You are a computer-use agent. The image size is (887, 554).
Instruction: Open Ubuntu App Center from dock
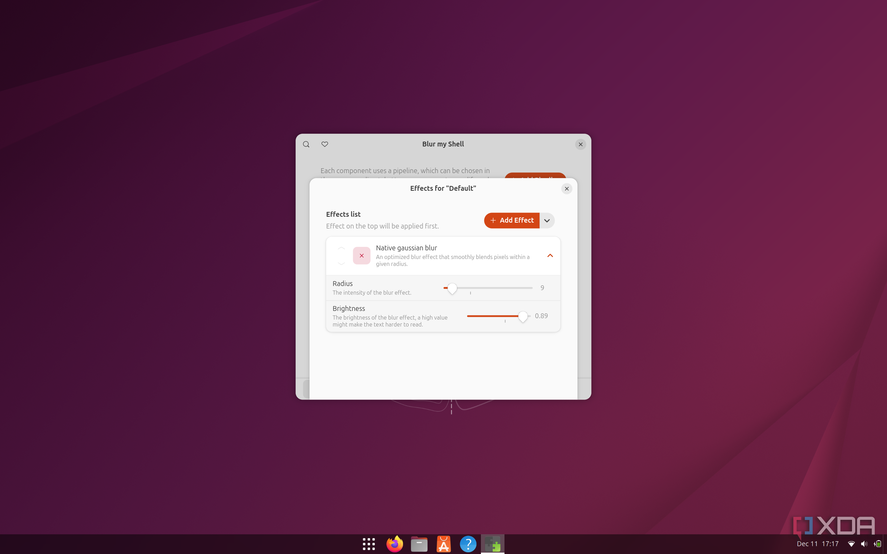point(443,544)
